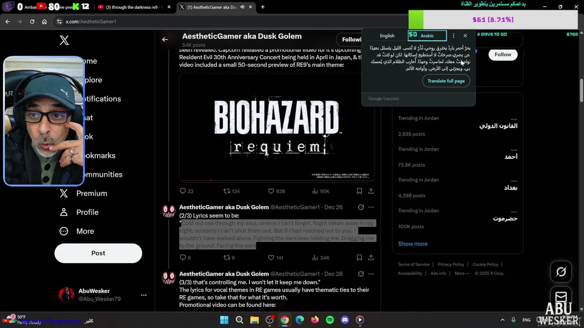The image size is (584, 328).
Task: Open the Terms of Service link
Action: (x=413, y=264)
